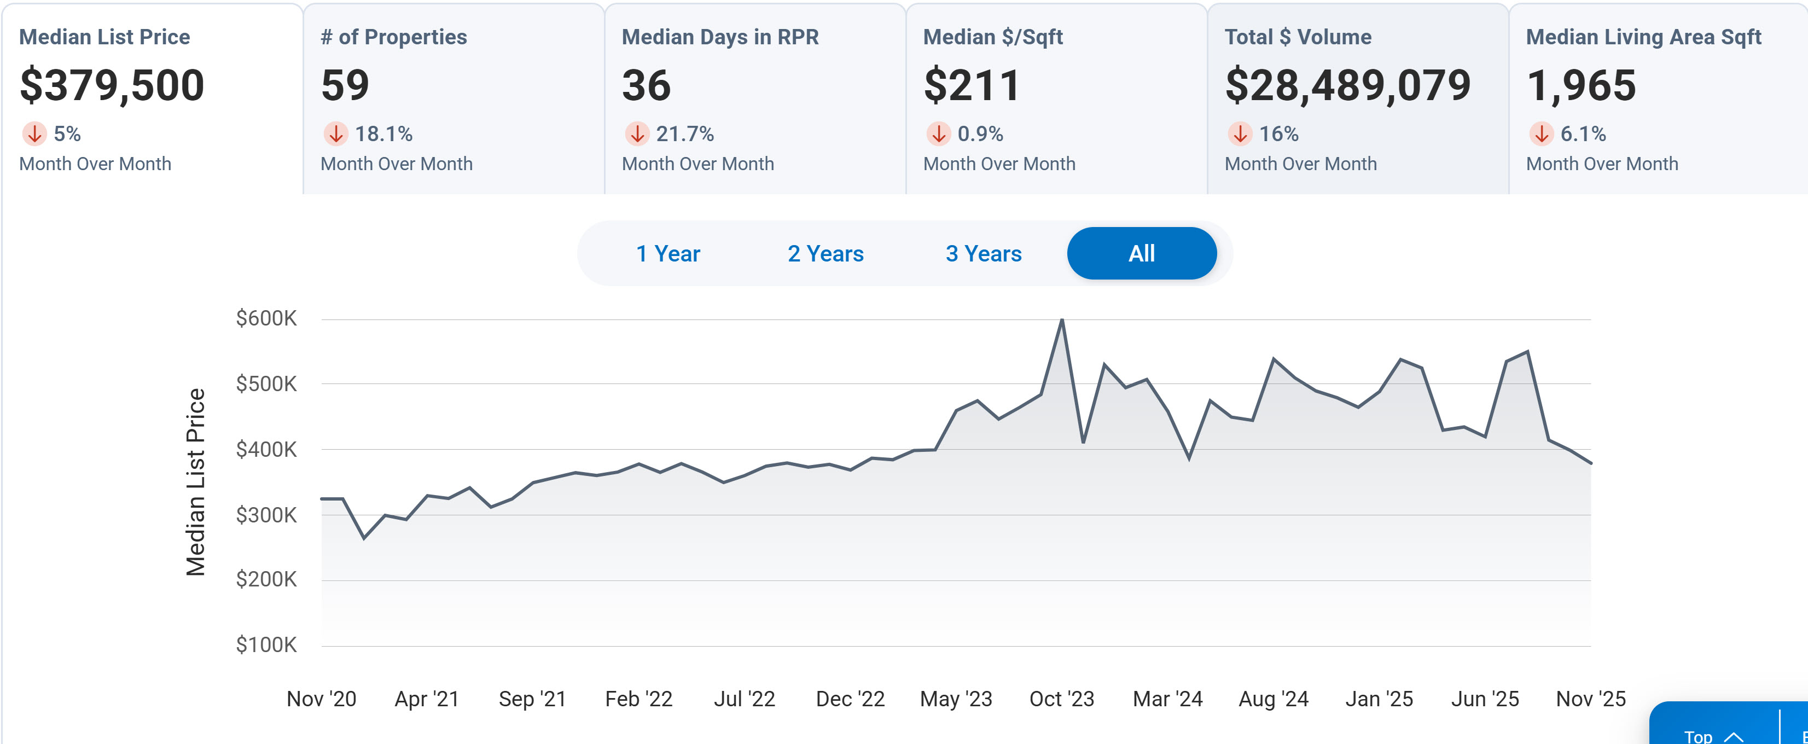Select the All time range button
Viewport: 1808px width, 744px height.
1141,253
